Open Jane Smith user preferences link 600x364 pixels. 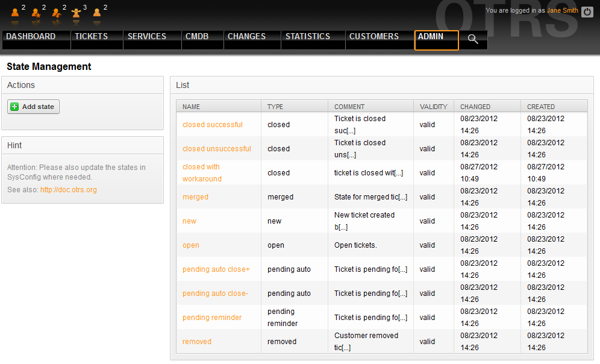[x=562, y=11]
